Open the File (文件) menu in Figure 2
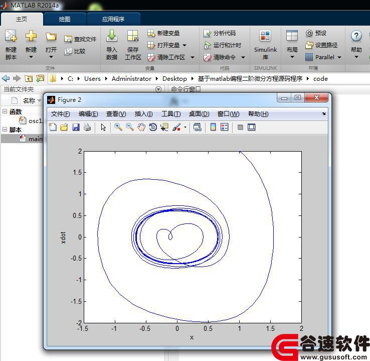The image size is (370, 361). 60,114
